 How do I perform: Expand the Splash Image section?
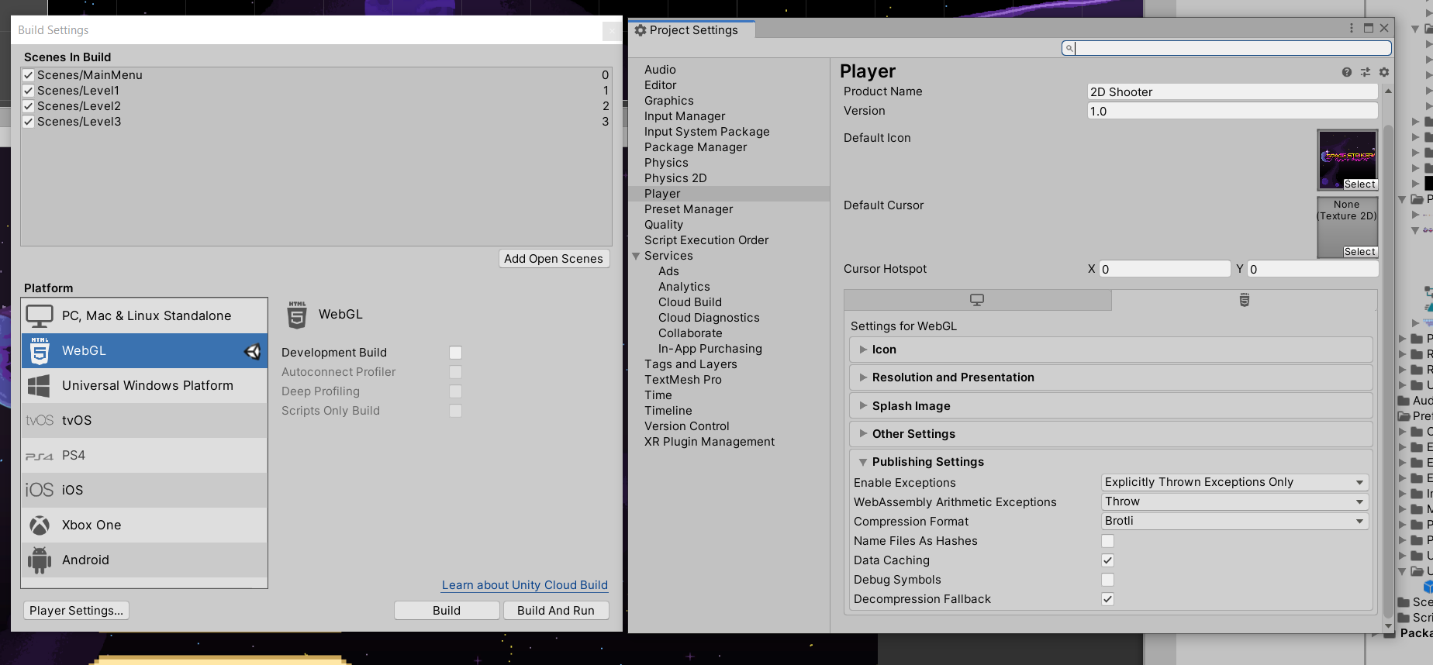tap(1111, 406)
